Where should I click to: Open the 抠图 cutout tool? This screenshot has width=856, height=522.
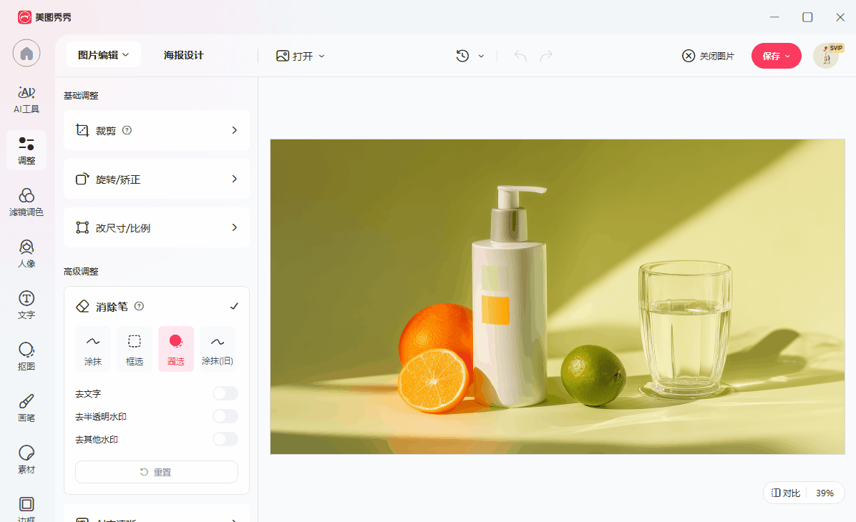tap(26, 357)
